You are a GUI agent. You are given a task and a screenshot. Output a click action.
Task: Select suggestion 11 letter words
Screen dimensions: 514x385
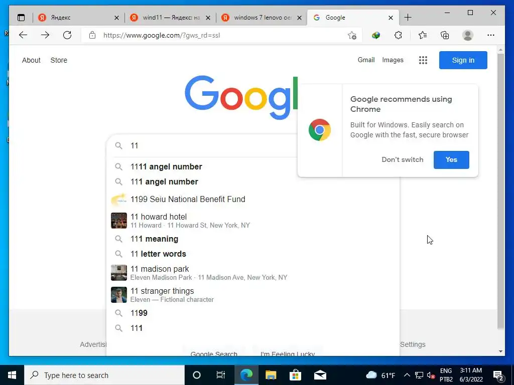(253, 254)
